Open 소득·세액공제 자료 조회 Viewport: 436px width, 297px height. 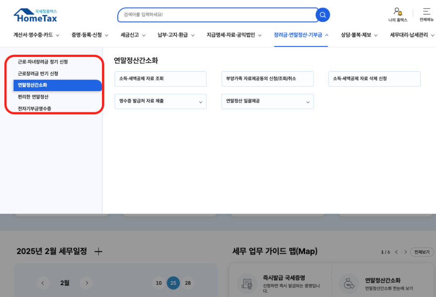(160, 79)
